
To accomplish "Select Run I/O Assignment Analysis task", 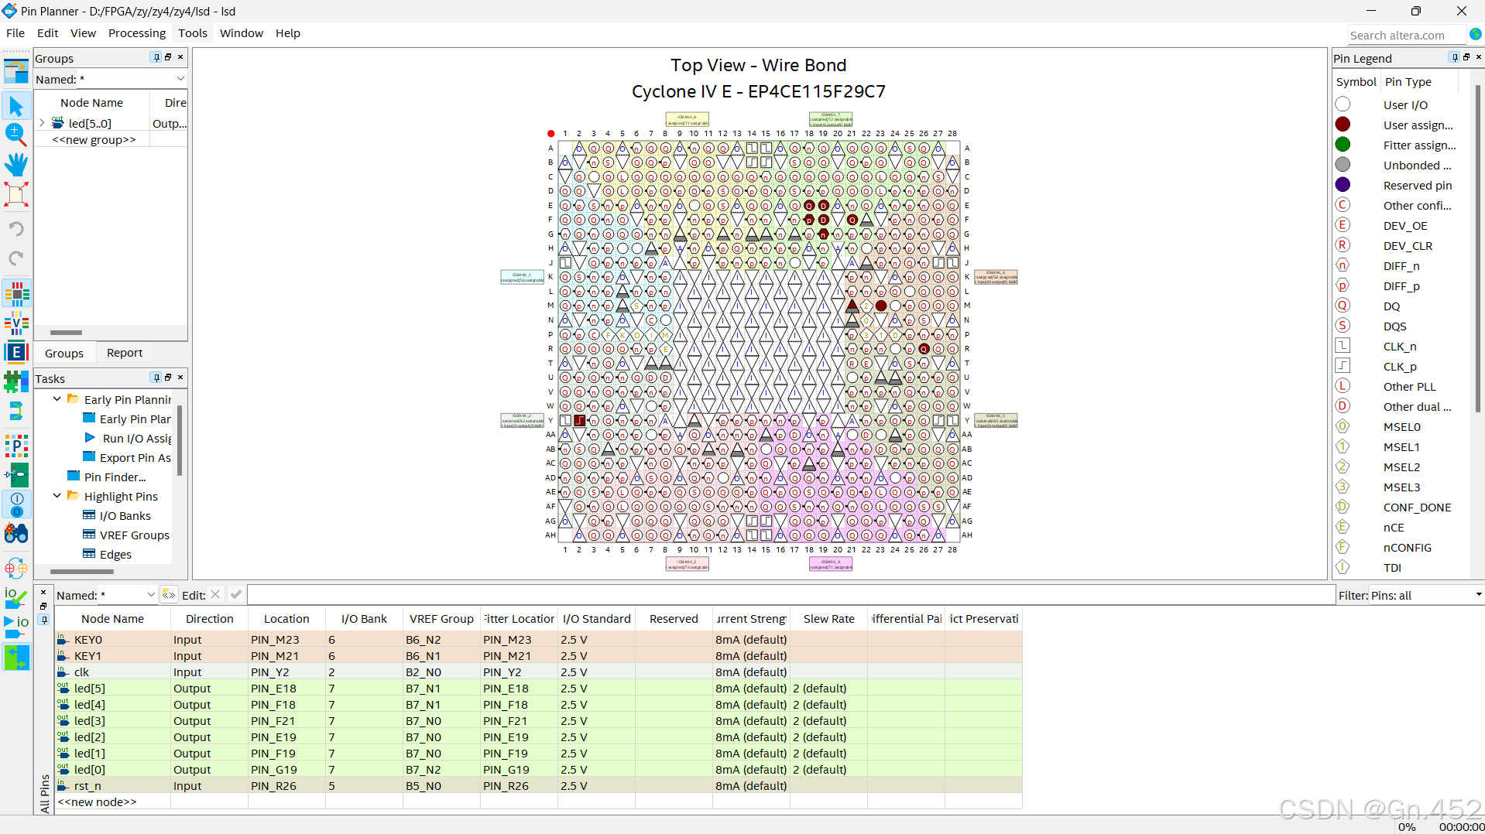I will tap(136, 438).
